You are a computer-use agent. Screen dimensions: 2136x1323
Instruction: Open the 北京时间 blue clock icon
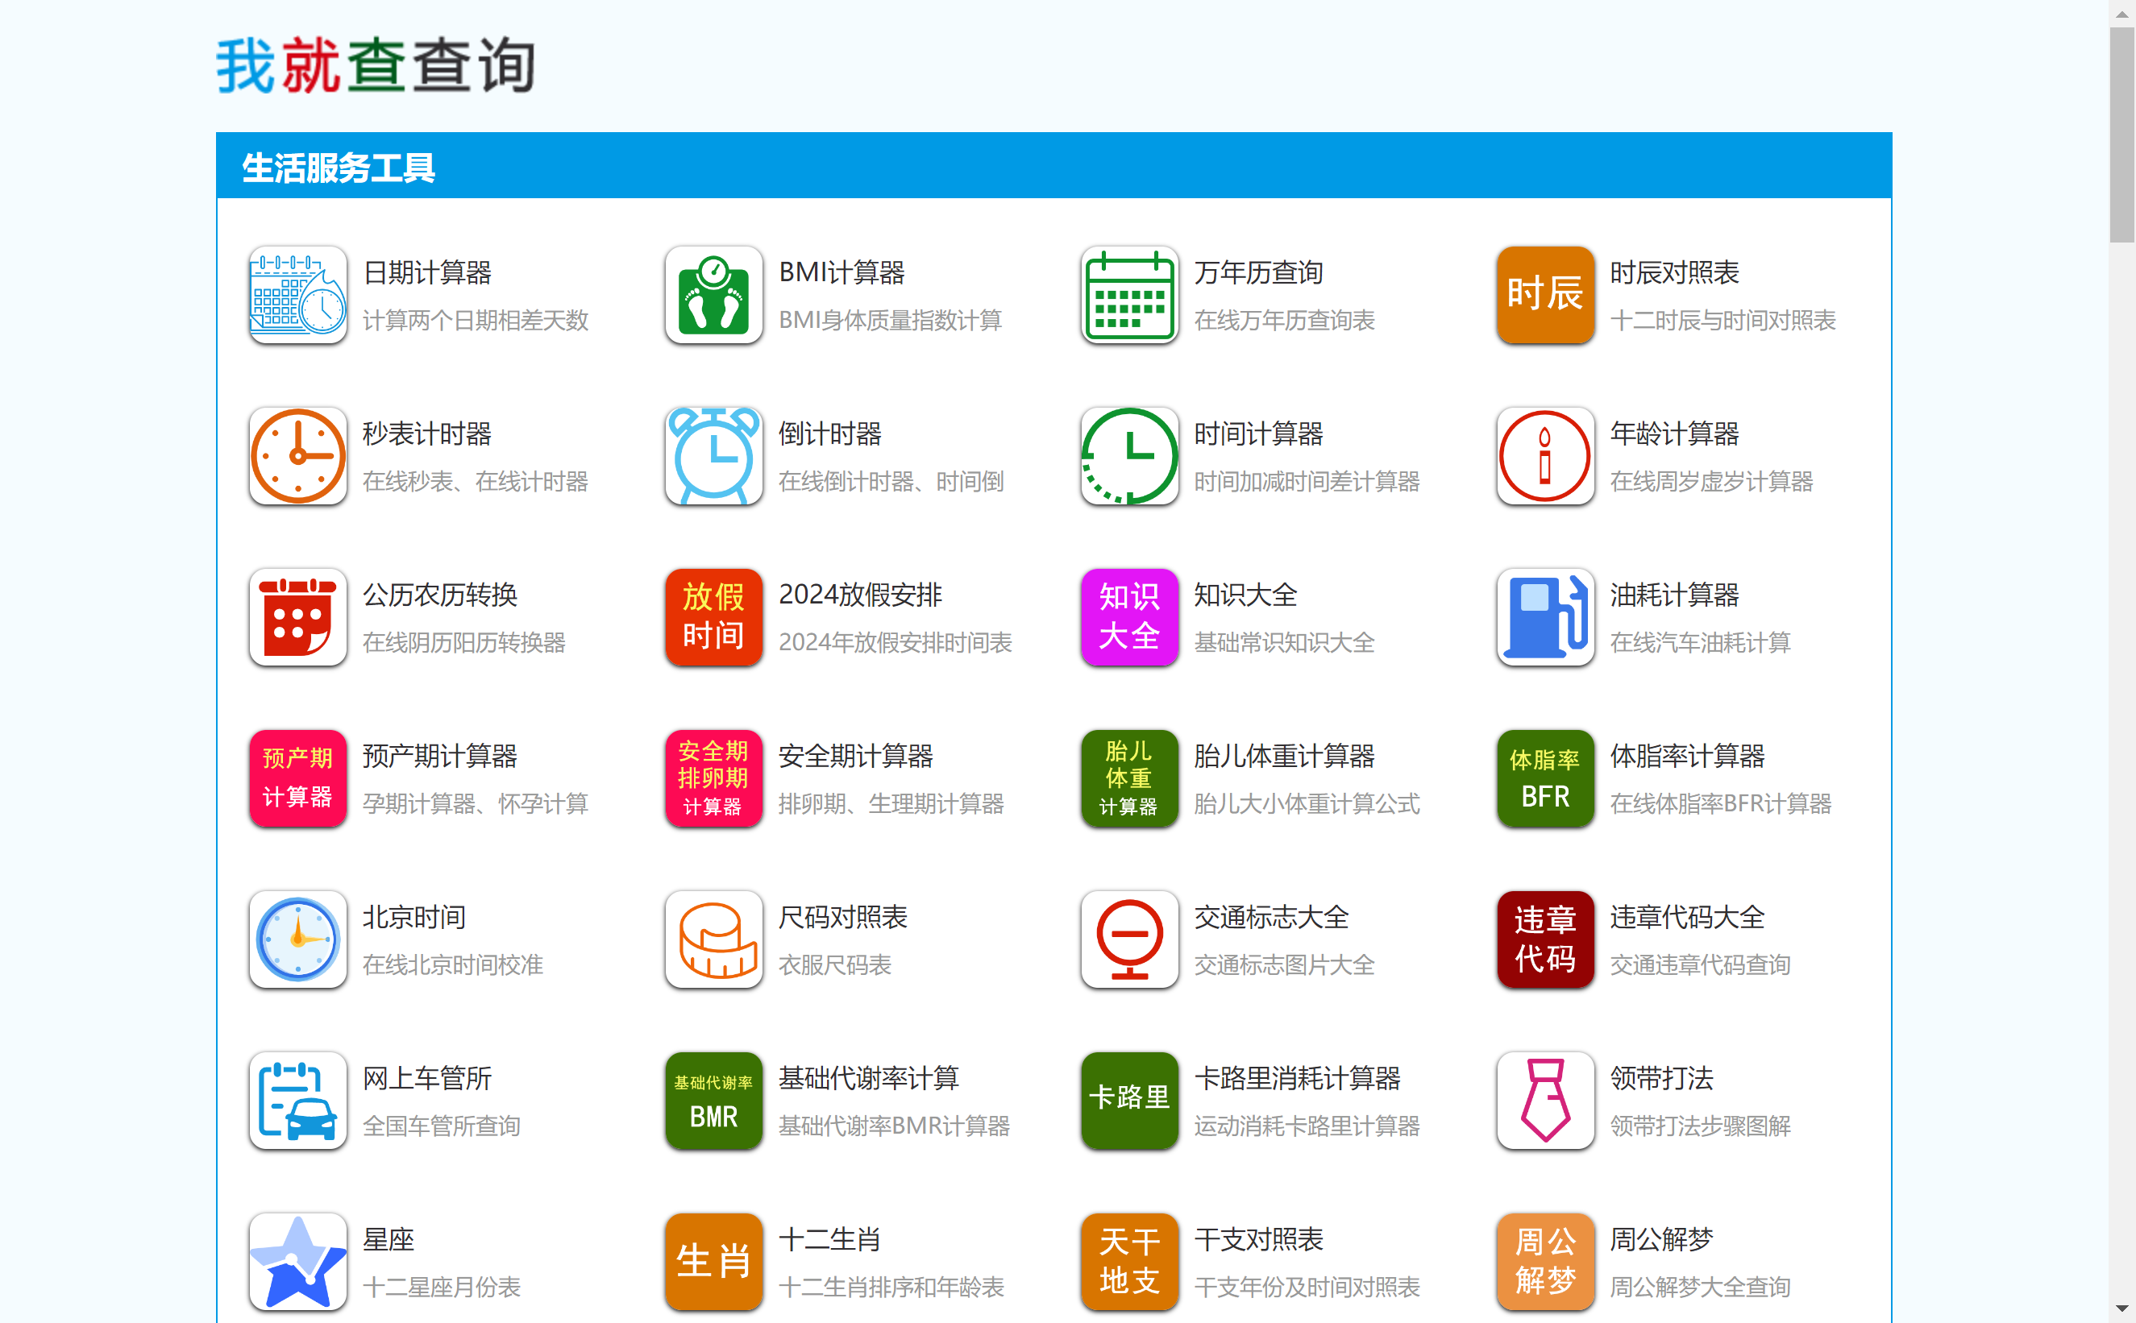coord(297,939)
